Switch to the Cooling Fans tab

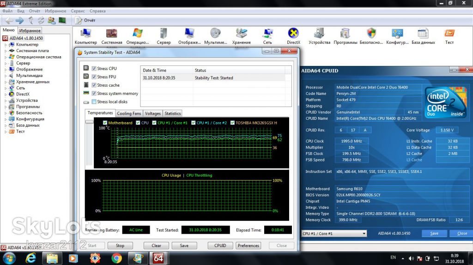pyautogui.click(x=129, y=113)
